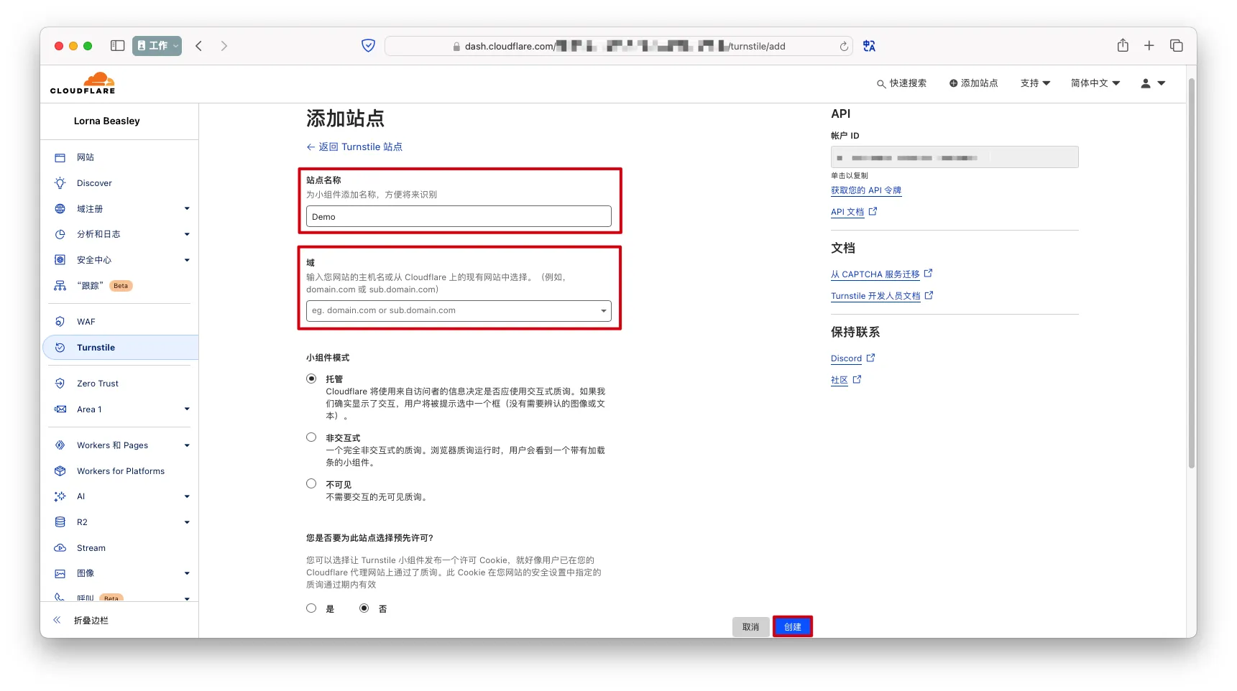Open the API 文档 link
1237x691 pixels.
(x=854, y=212)
